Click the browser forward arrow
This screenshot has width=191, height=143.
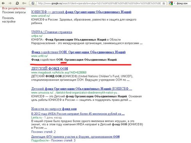(x=10, y=3)
